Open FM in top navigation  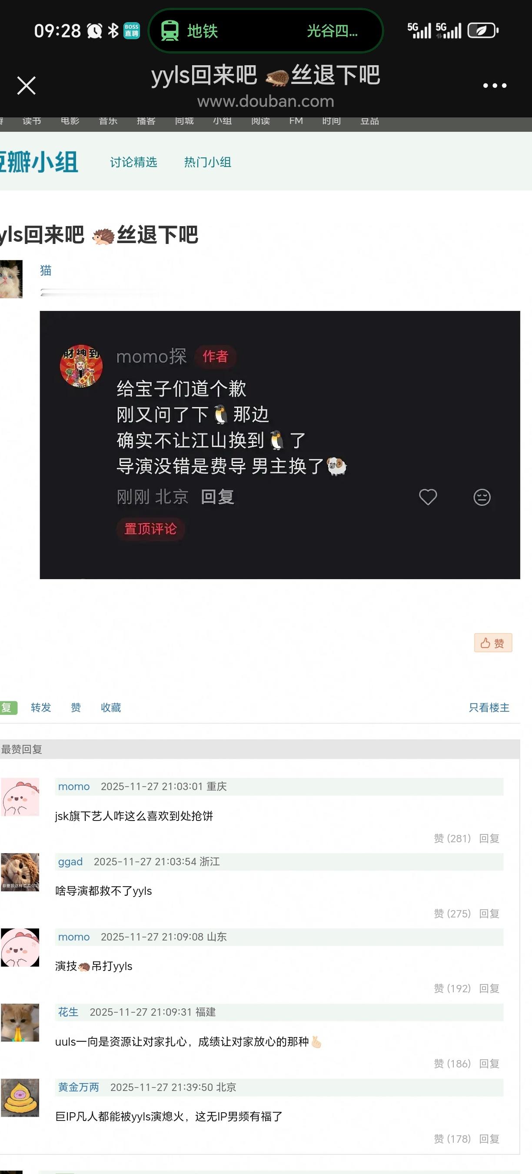(x=296, y=121)
